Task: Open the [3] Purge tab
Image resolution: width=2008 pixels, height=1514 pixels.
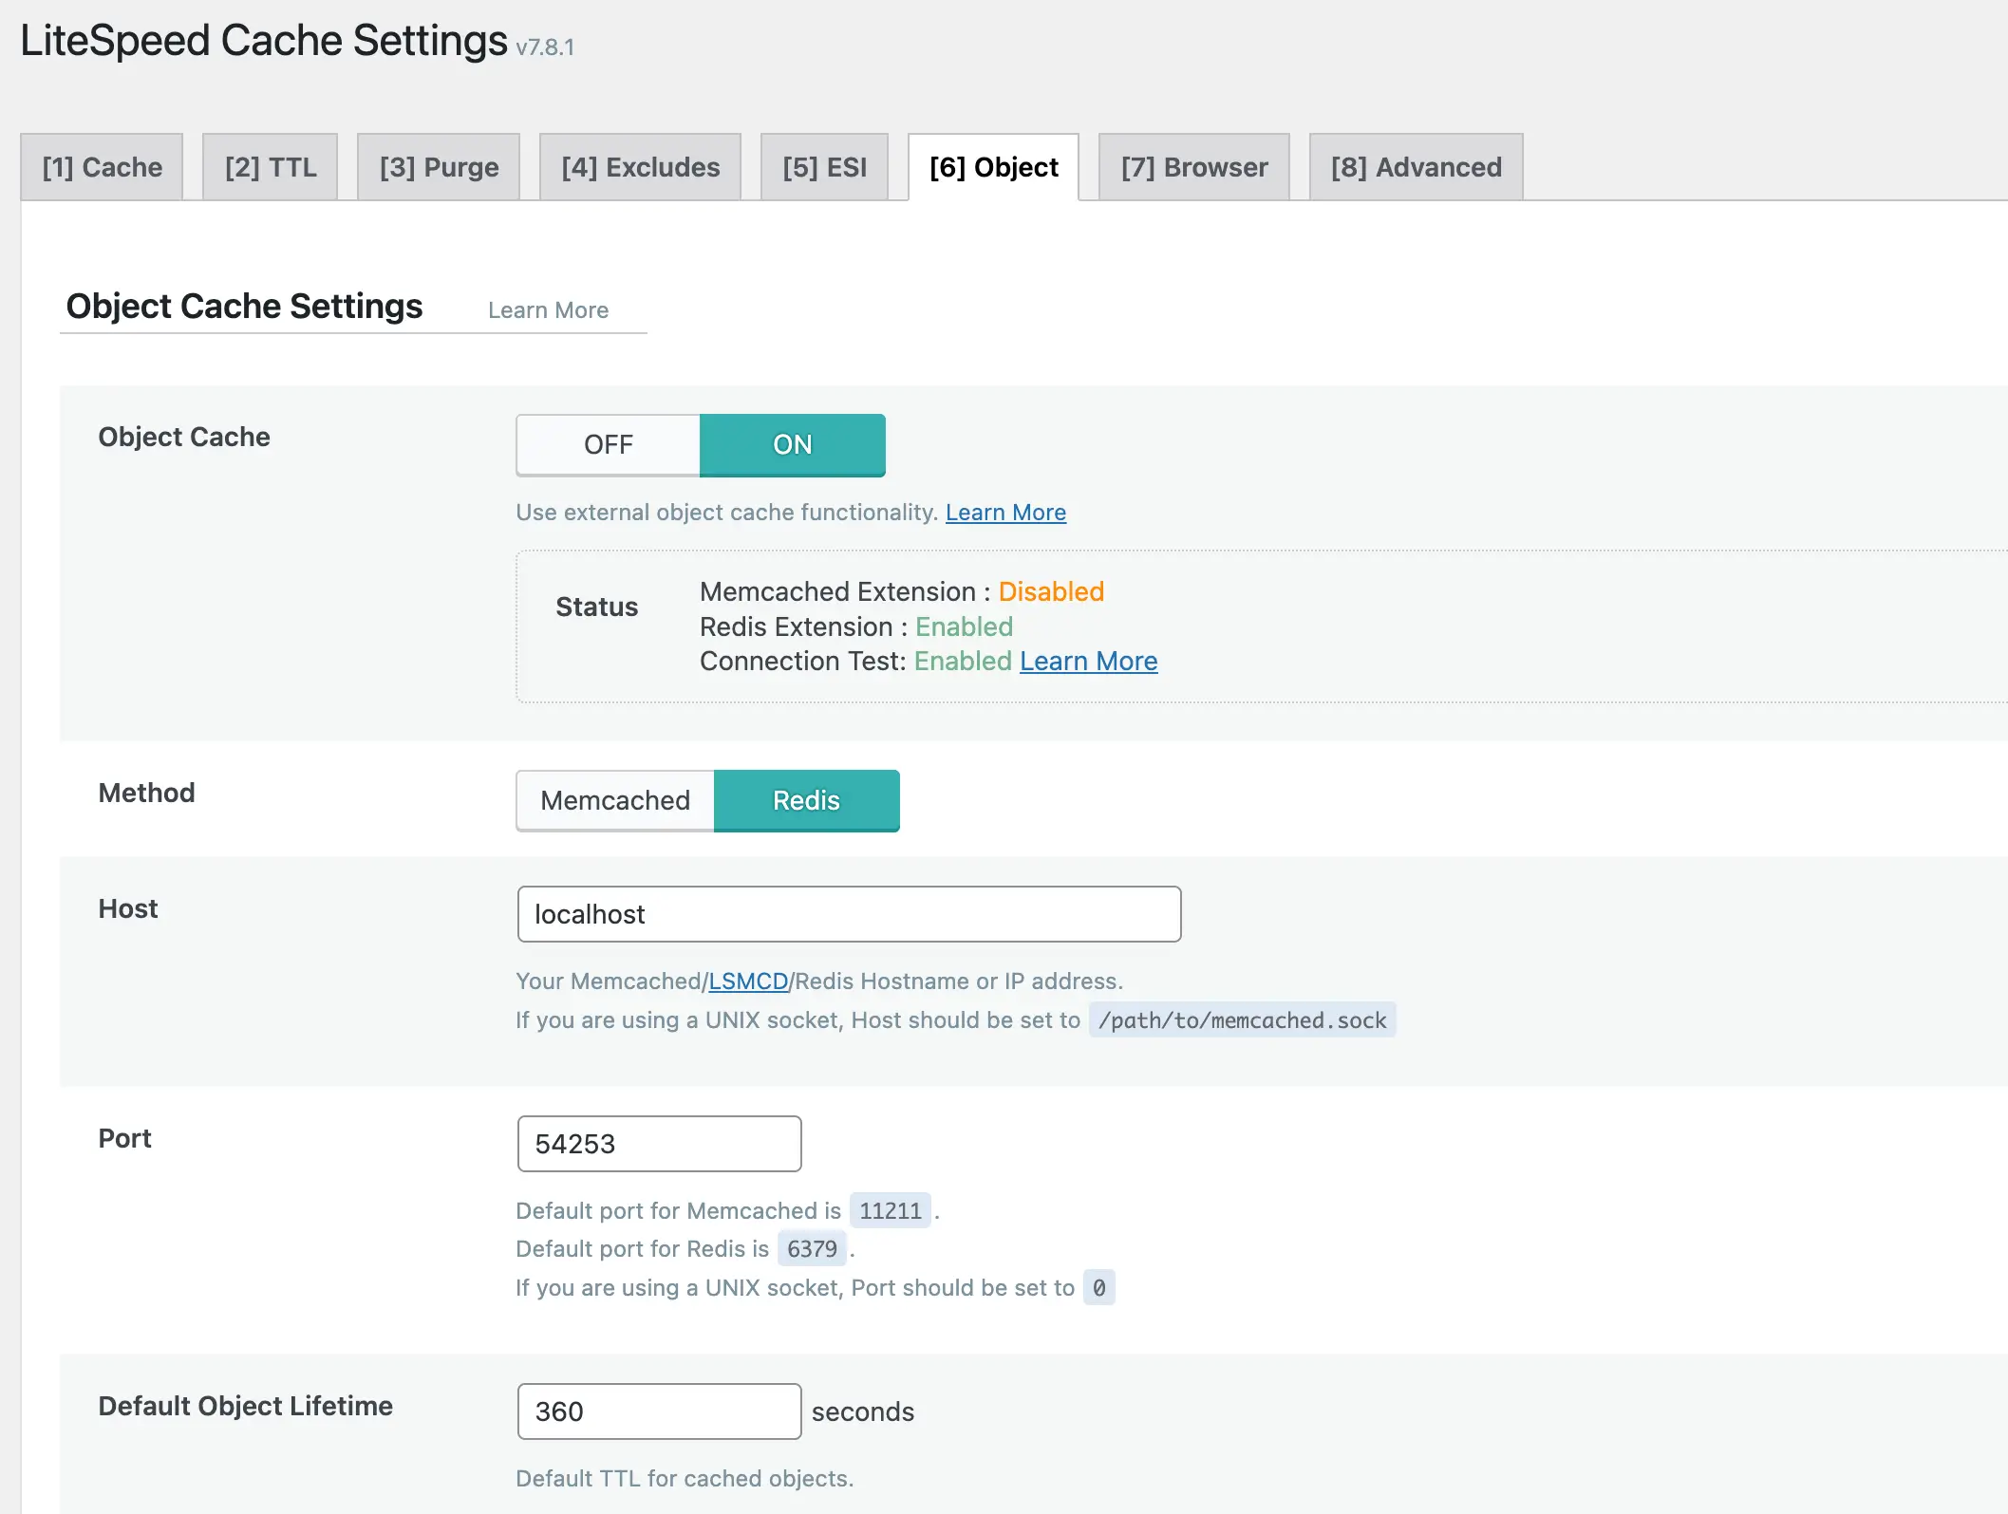Action: tap(439, 167)
